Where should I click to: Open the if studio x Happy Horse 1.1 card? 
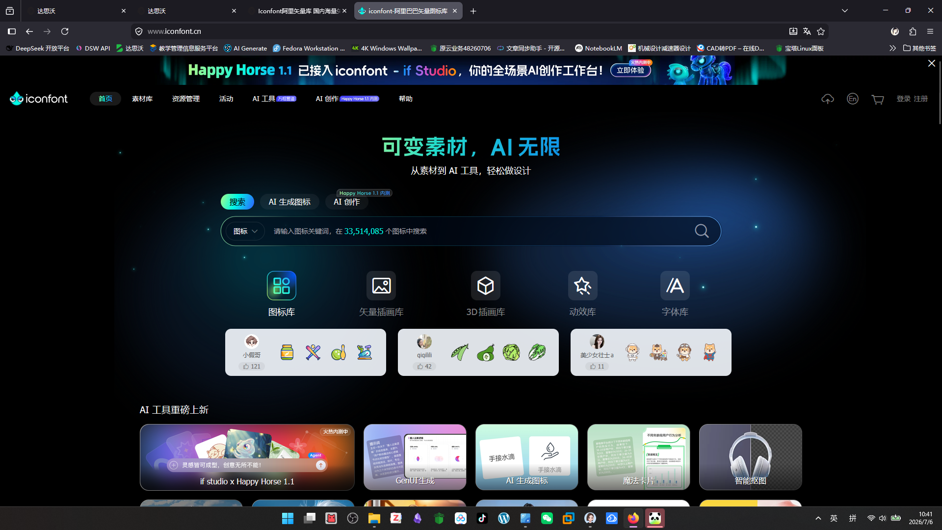247,457
